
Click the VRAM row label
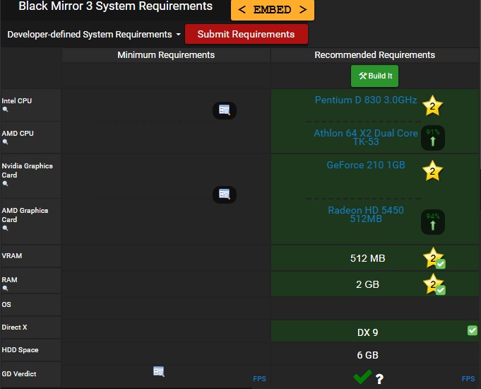tap(12, 255)
